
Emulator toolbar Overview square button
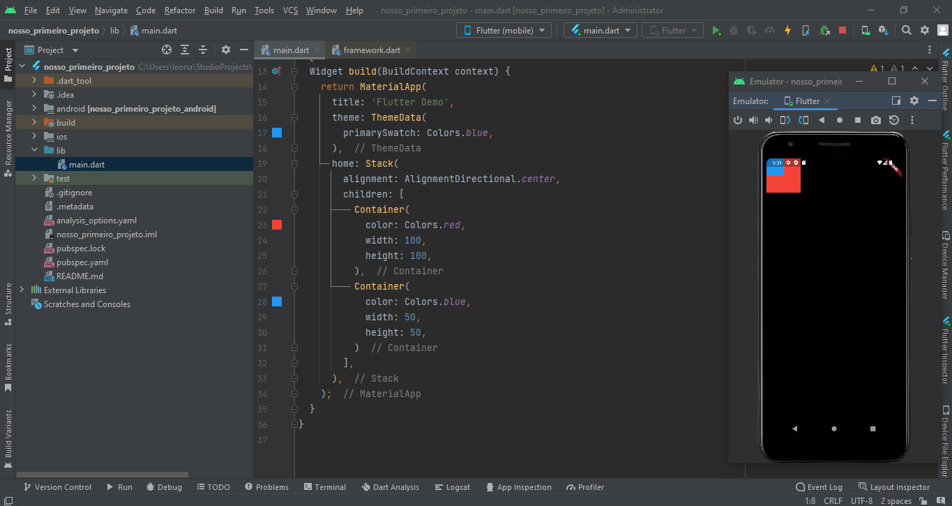pyautogui.click(x=858, y=120)
